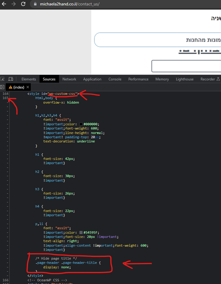Open the color picker for the #000000 swatch

81,124
